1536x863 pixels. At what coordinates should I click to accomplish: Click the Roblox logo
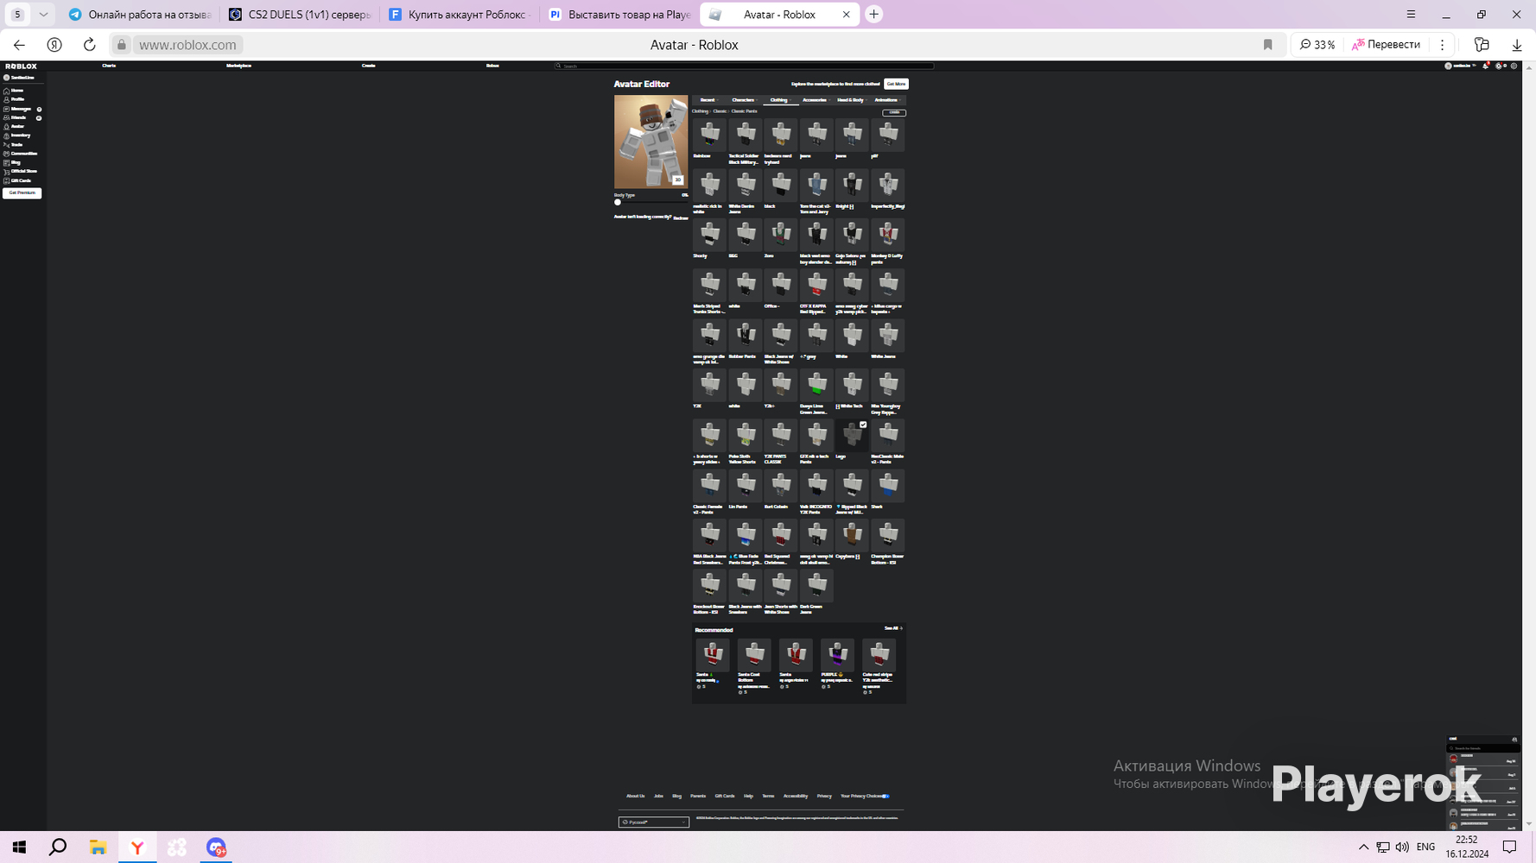click(x=21, y=66)
